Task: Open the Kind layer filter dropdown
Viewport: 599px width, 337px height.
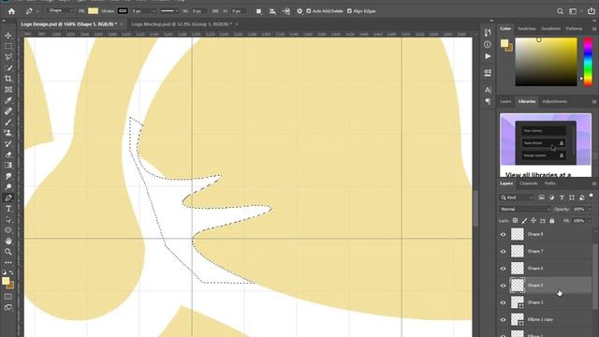Action: pos(517,198)
